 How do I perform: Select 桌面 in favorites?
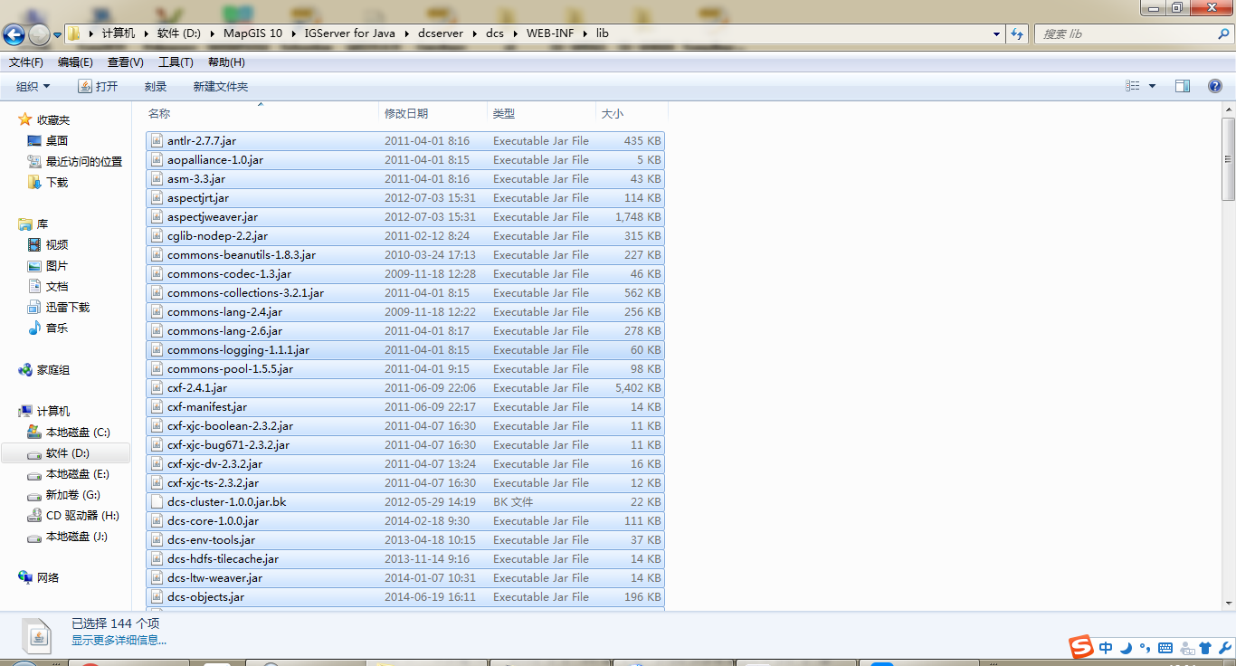point(57,140)
